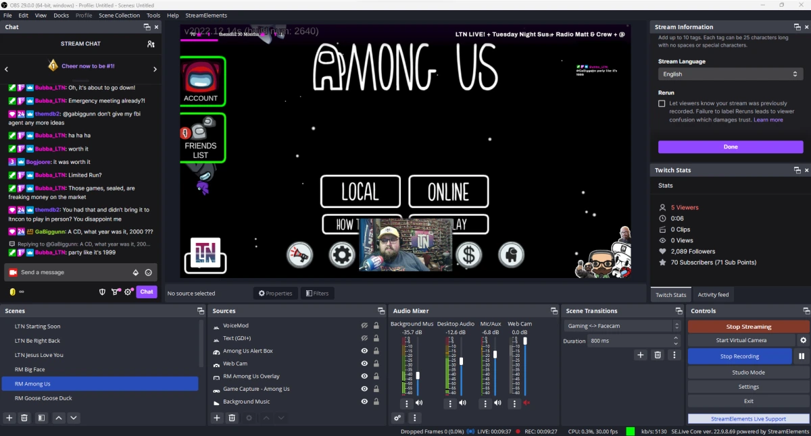Image resolution: width=811 pixels, height=436 pixels.
Task: Enable the Rerun checkbox
Action: 662,103
